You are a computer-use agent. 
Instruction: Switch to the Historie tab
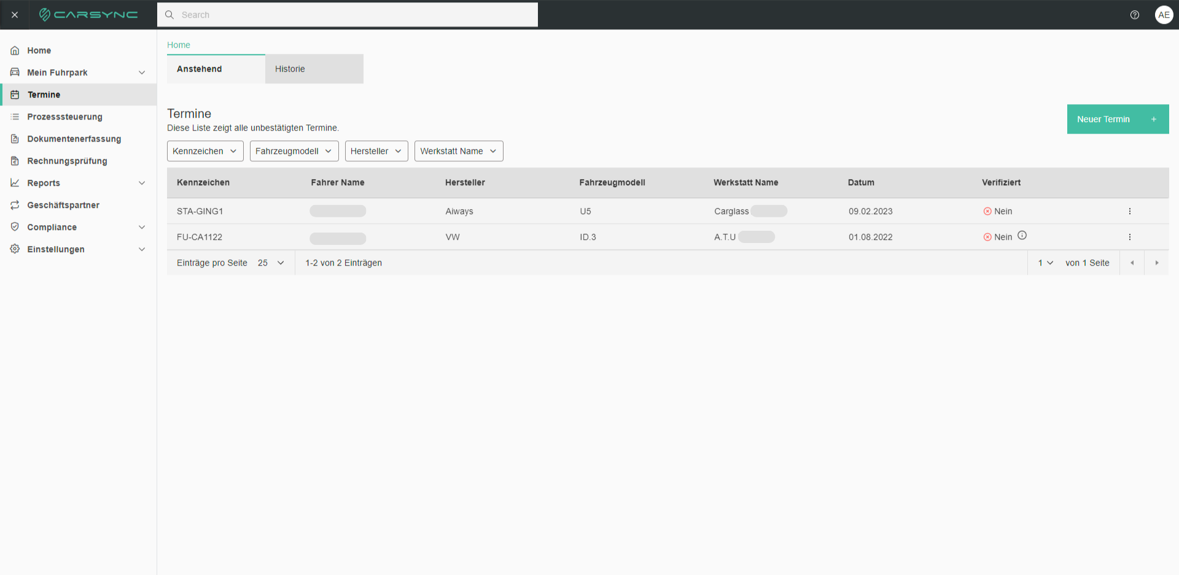[x=314, y=69]
